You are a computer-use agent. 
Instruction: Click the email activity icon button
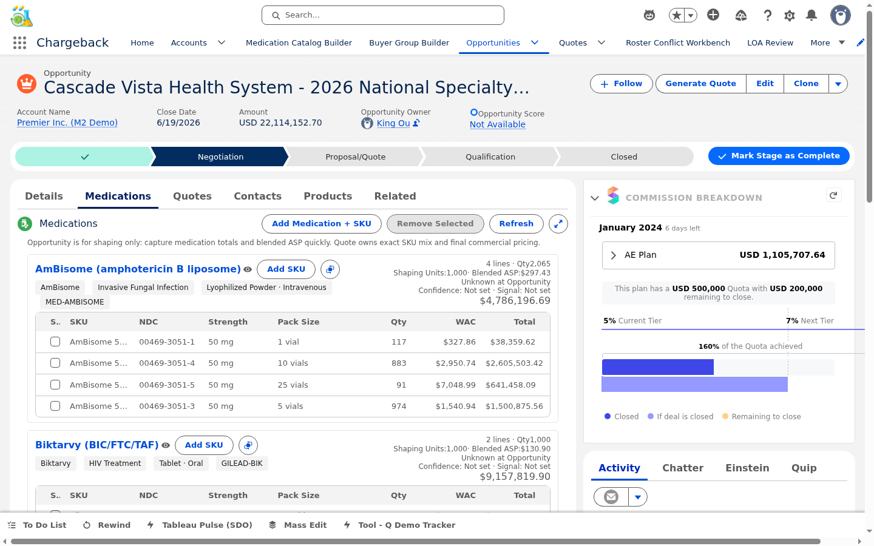[611, 497]
